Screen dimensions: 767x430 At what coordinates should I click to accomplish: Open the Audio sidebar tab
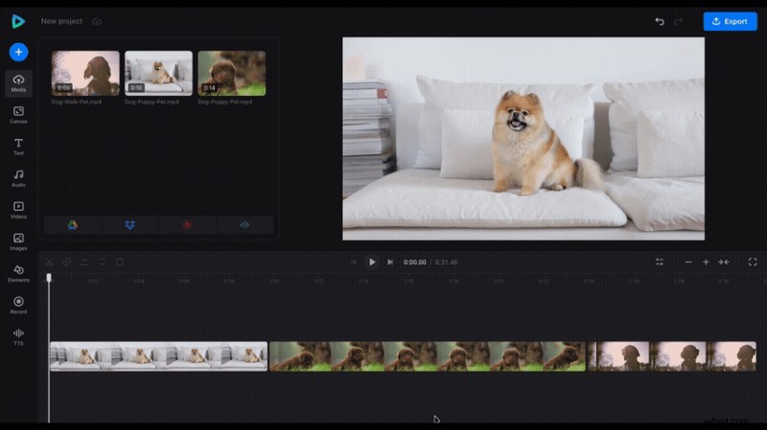[x=18, y=178]
